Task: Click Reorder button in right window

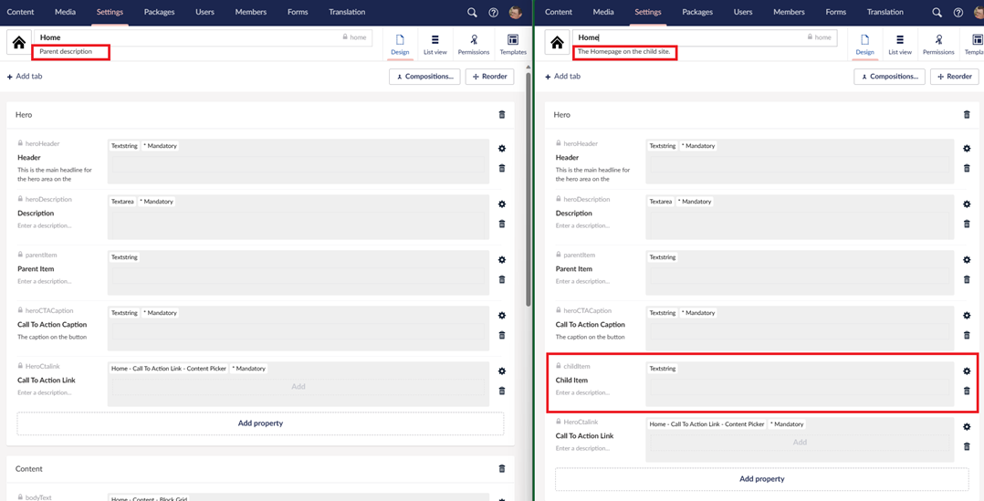Action: click(x=955, y=77)
